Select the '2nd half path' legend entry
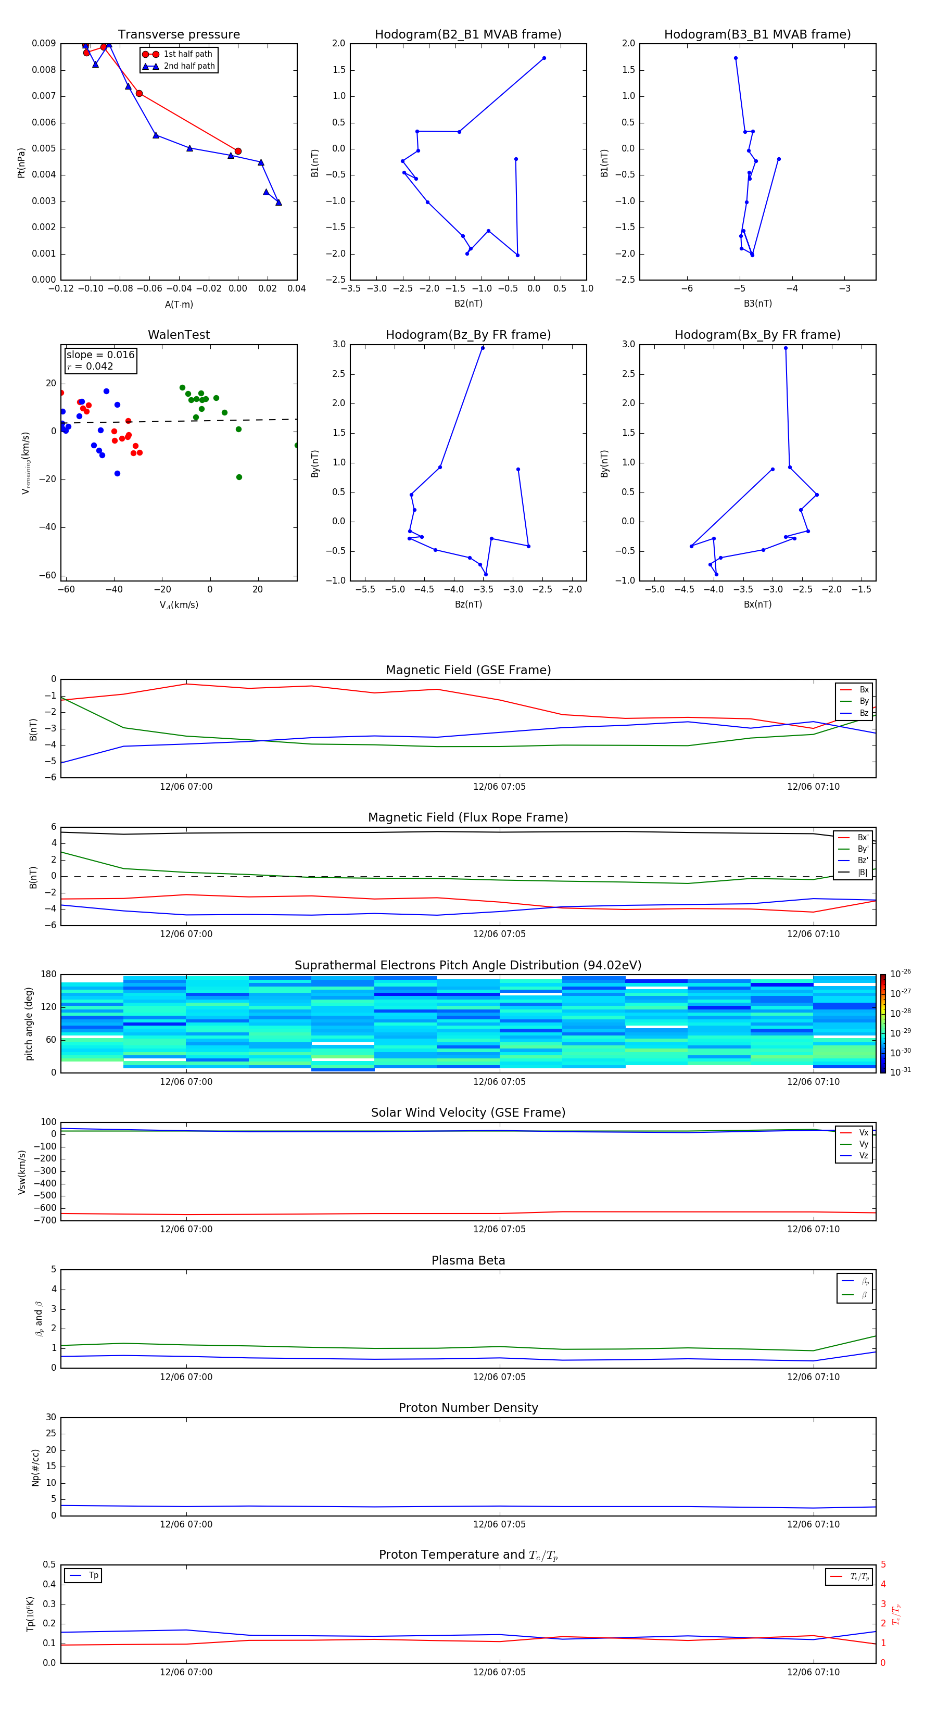This screenshot has height=1718, width=937. pyautogui.click(x=180, y=66)
